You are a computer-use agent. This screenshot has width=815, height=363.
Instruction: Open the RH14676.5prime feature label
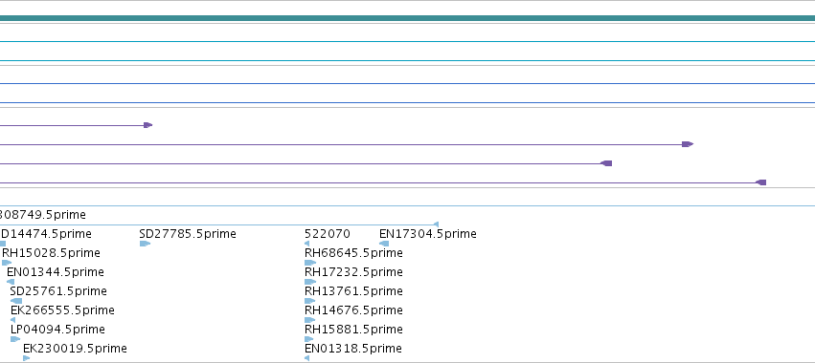pos(353,310)
